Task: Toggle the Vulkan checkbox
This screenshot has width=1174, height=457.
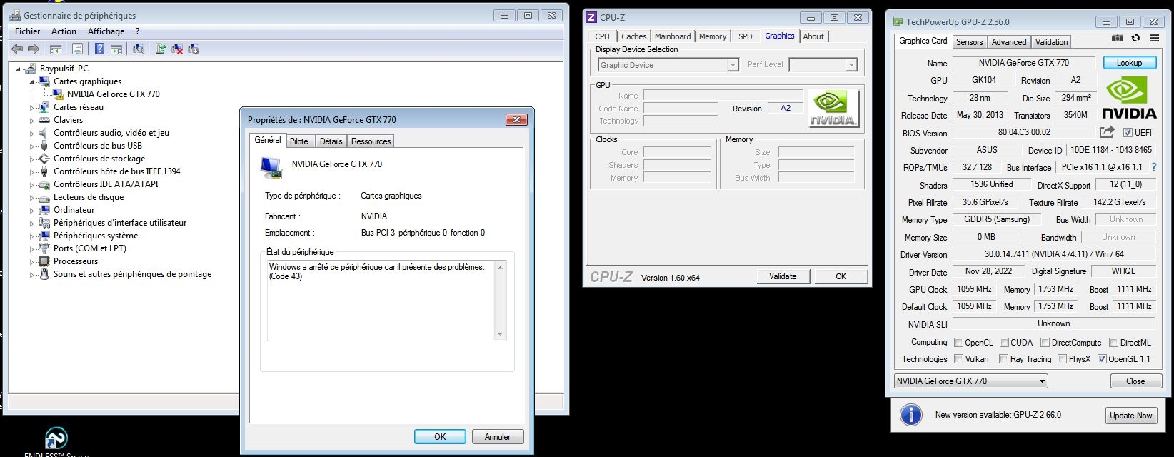Action: pyautogui.click(x=959, y=359)
